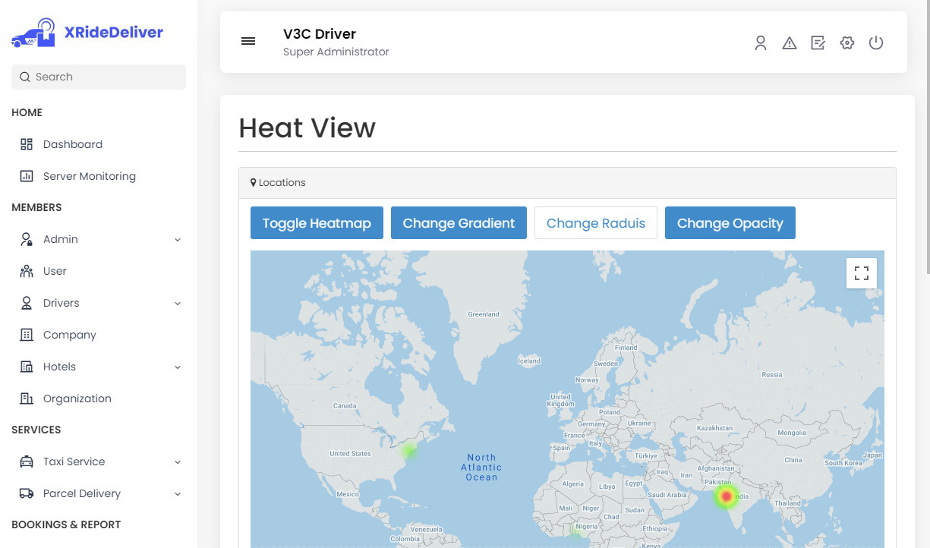Open the user profile icon in header

click(x=760, y=43)
